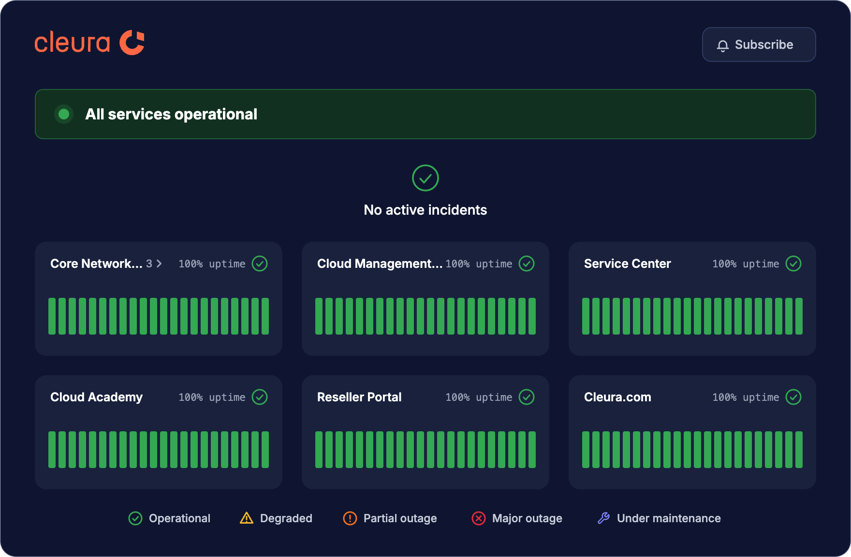851x557 pixels.
Task: Click Service Center 100% uptime text
Action: [x=746, y=264]
